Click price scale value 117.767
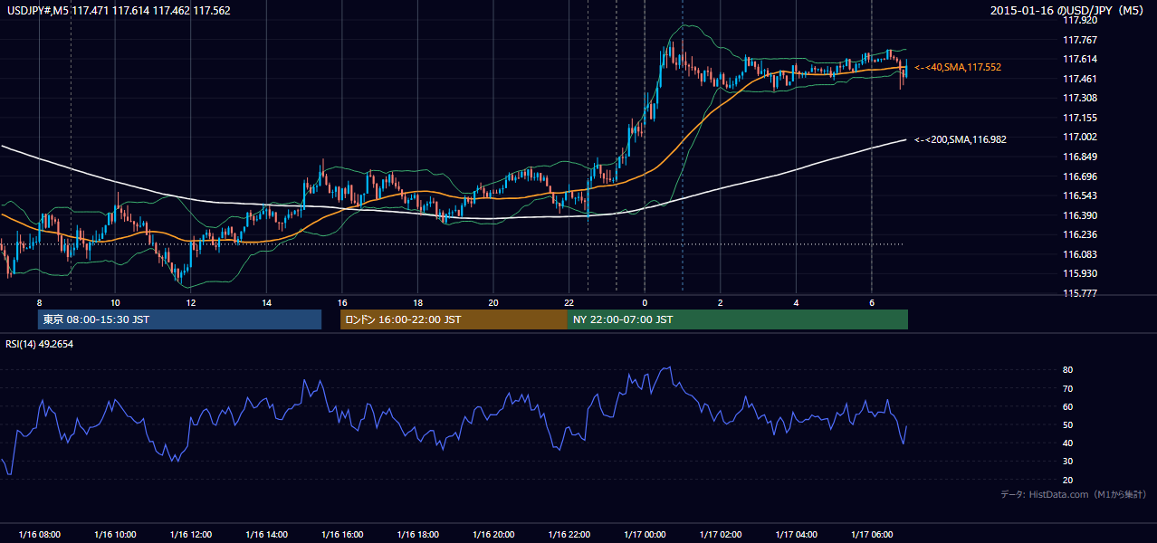Screen dimensions: 1157x543 point(1080,40)
